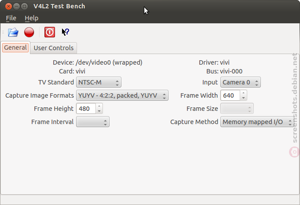The height and width of the screenshot is (205, 300).
Task: Decrease Frame Height with the down arrow
Action: tap(99, 111)
